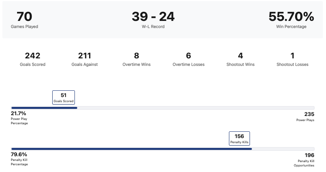Select the 242 Goals Scored figure

[x=32, y=59]
